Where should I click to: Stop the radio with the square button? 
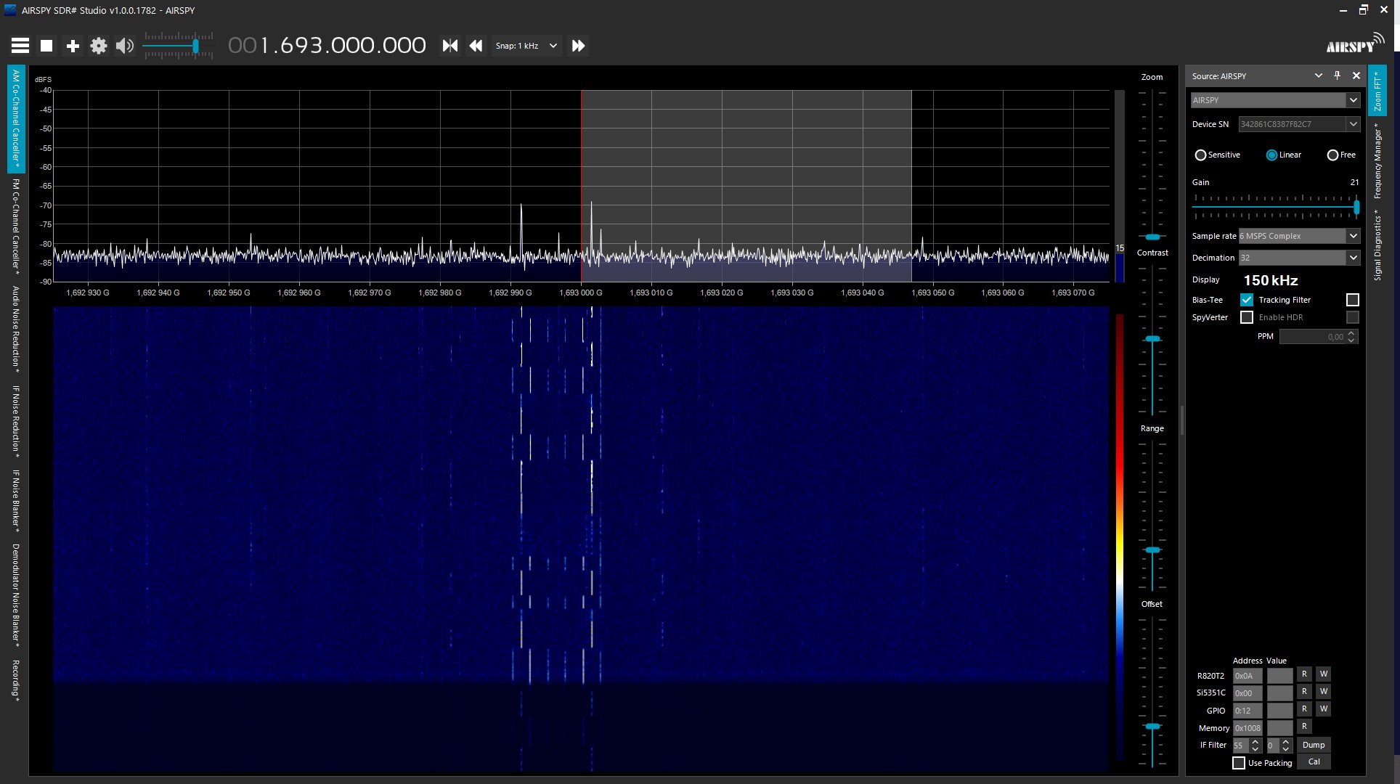[46, 46]
